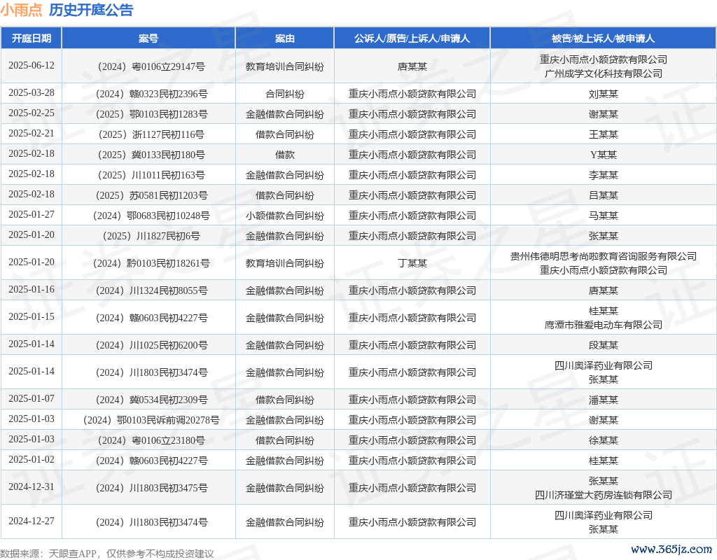Click defendant 贵州伟德明思考尚啦教育咨询服务有限公司
Screen dimensions: 717x560
[x=603, y=256]
